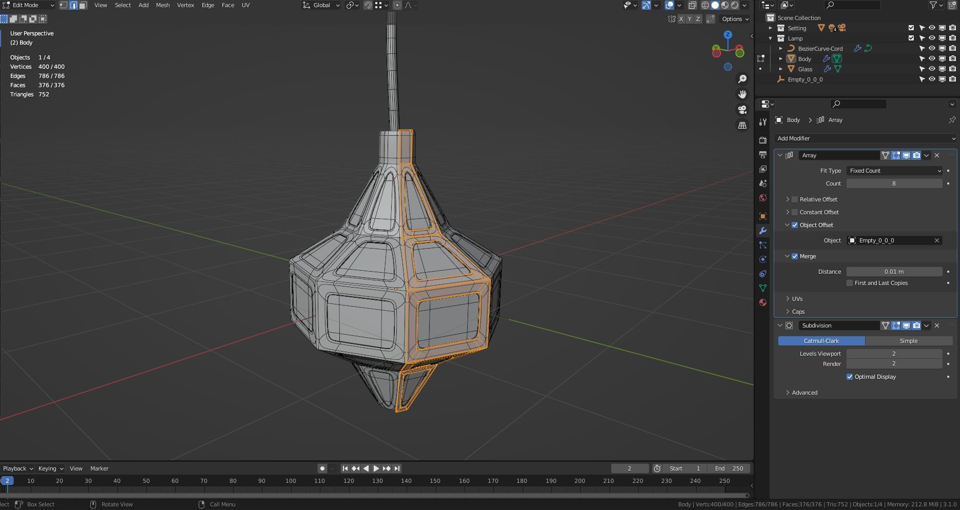This screenshot has height=510, width=960.
Task: Expand the Caps section
Action: pyautogui.click(x=798, y=312)
